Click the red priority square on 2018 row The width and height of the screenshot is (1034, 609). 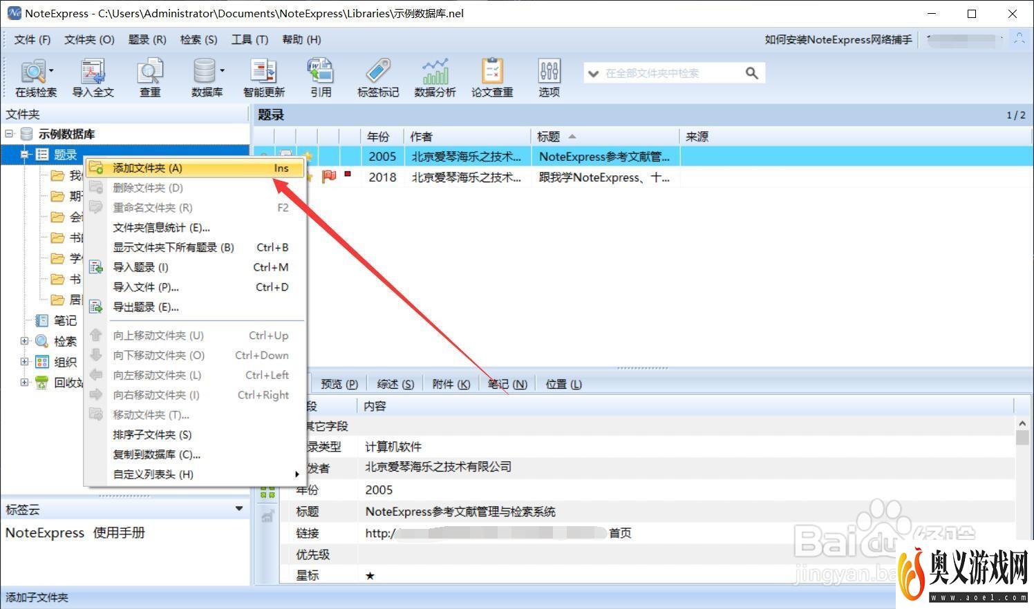pyautogui.click(x=348, y=174)
